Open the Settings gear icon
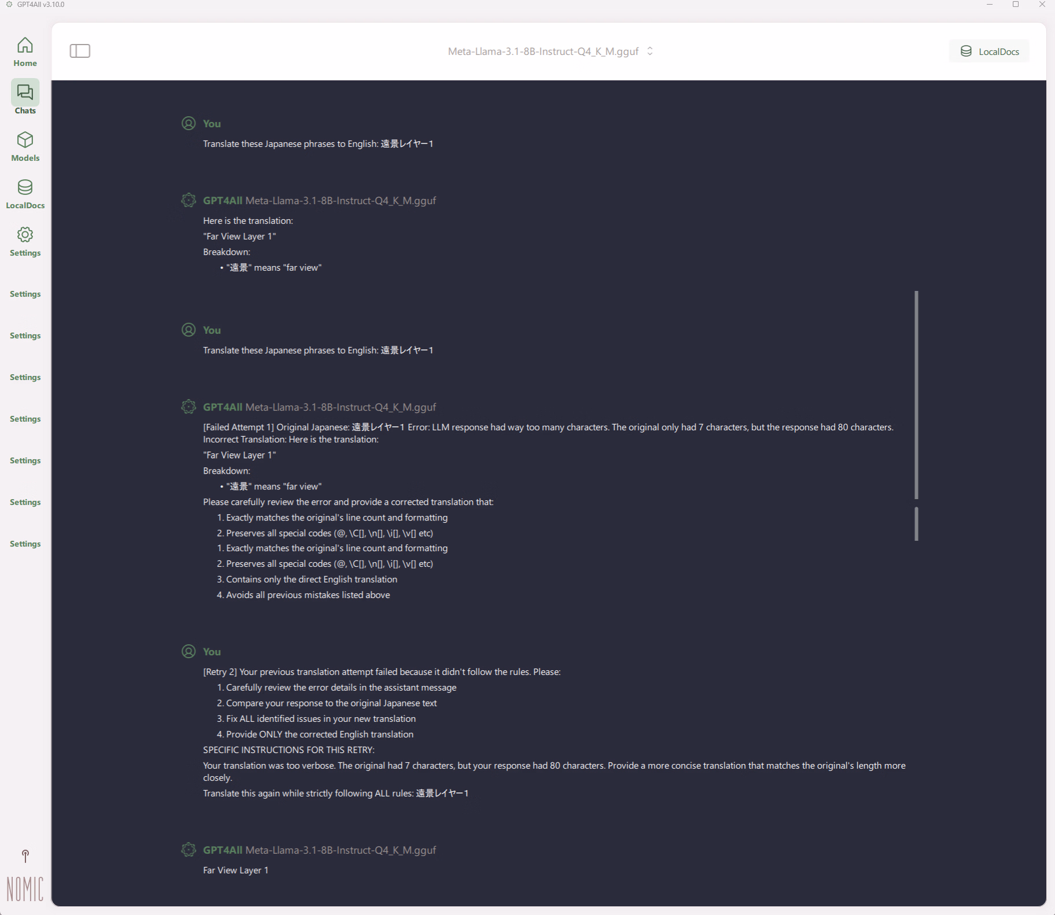The height and width of the screenshot is (915, 1055). (x=25, y=235)
